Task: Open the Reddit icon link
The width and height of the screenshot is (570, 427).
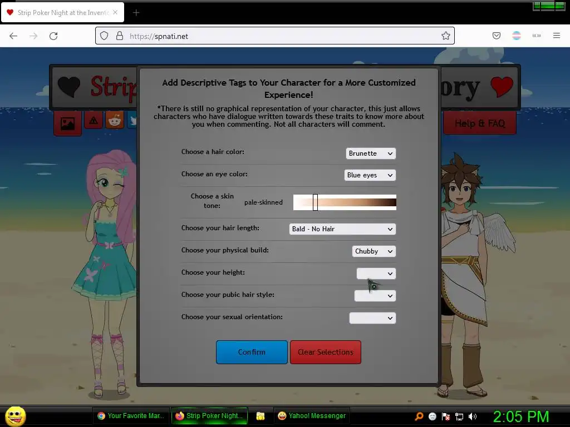Action: point(115,120)
